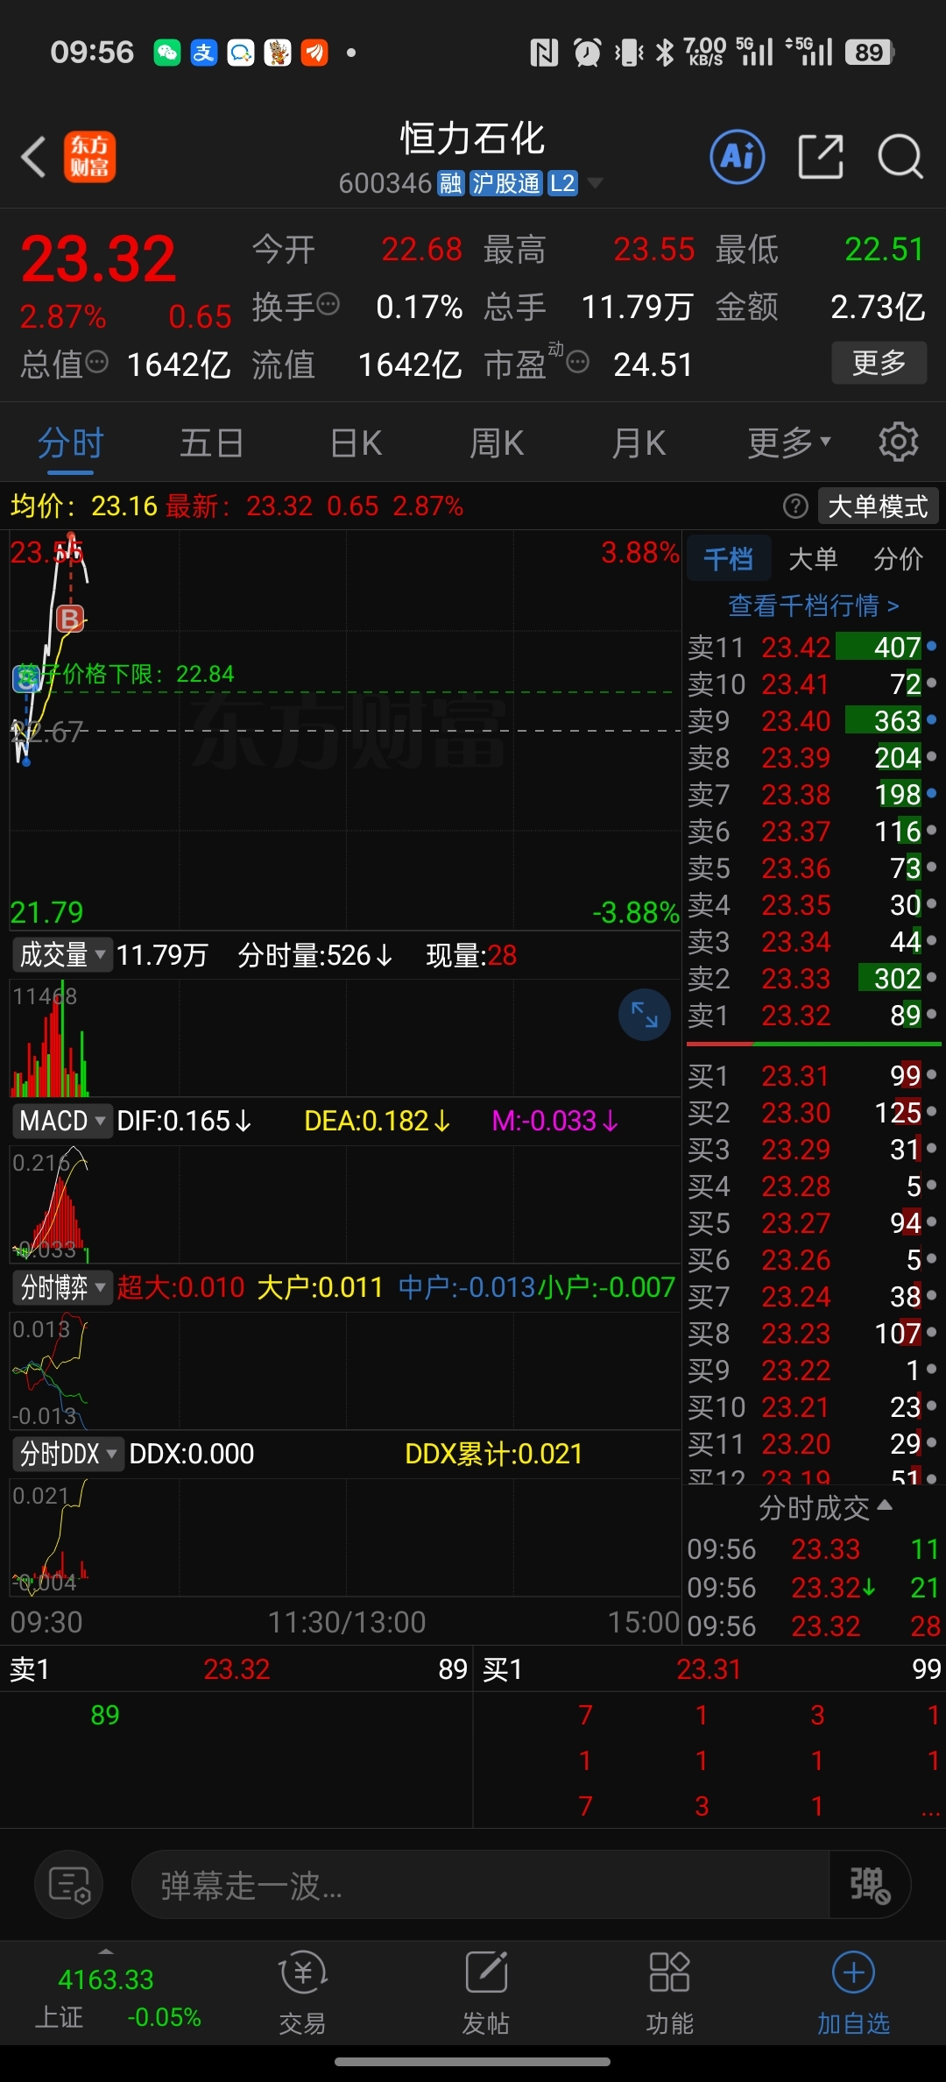
Task: Open the 东方财富 logo icon
Action: pyautogui.click(x=89, y=157)
